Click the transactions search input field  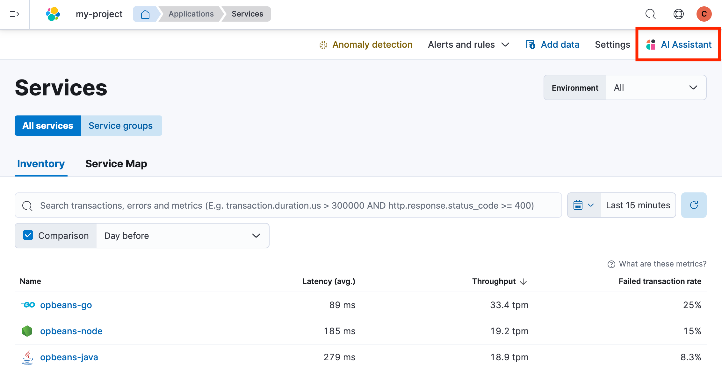click(x=287, y=205)
